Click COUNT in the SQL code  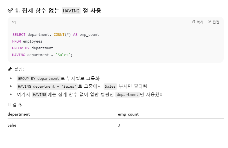pyautogui.click(x=59, y=35)
